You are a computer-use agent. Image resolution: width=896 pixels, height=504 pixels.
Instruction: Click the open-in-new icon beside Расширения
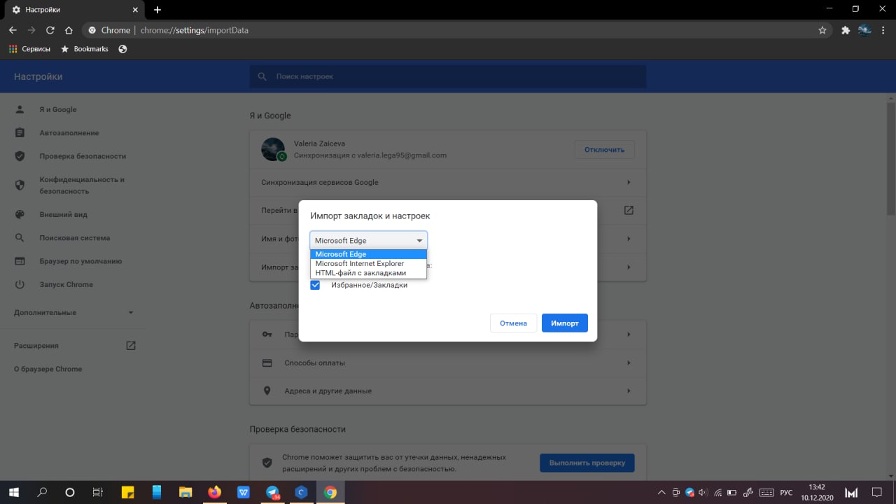tap(130, 345)
